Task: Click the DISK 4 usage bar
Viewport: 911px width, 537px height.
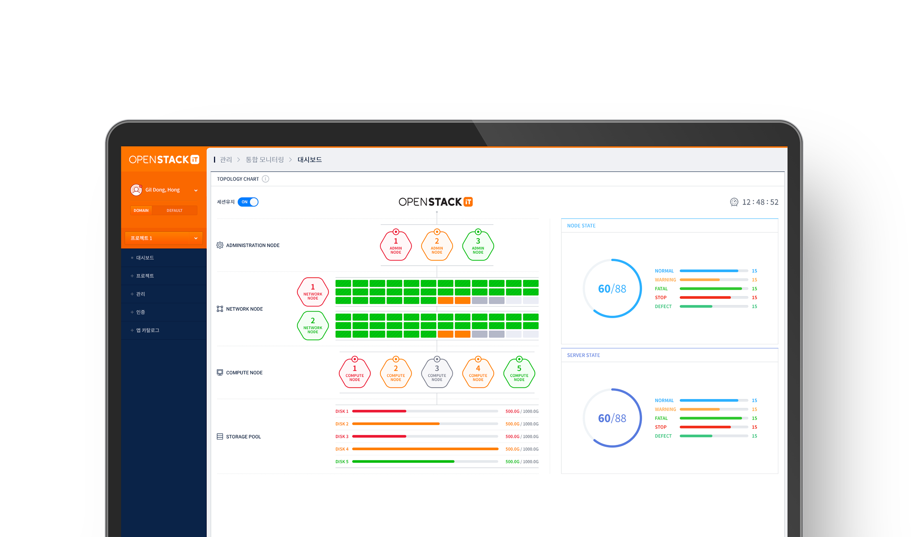Action: click(425, 449)
